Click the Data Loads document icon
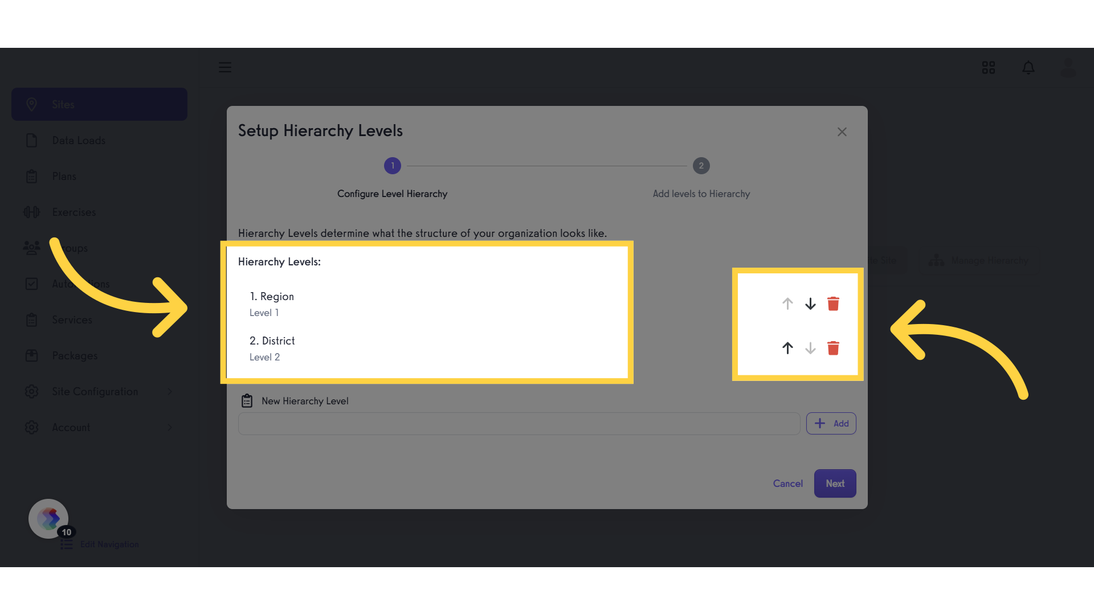The image size is (1094, 615). 32,140
